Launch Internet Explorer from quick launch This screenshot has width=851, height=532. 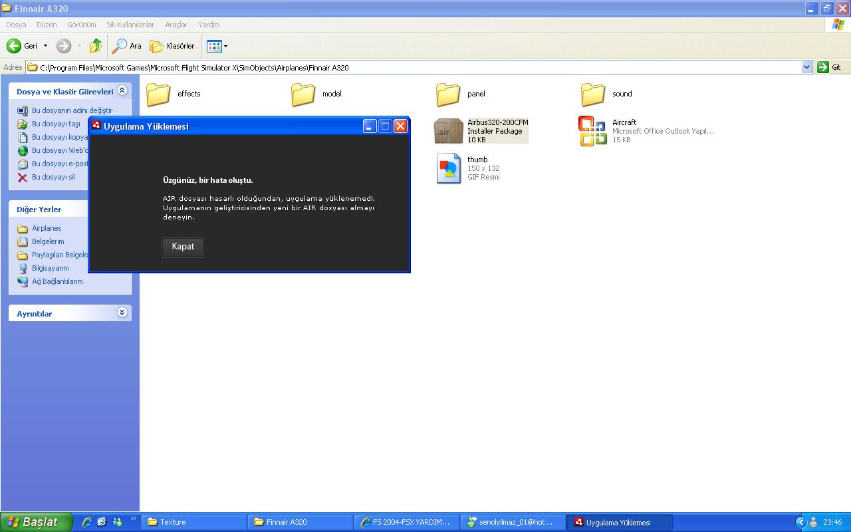[87, 522]
